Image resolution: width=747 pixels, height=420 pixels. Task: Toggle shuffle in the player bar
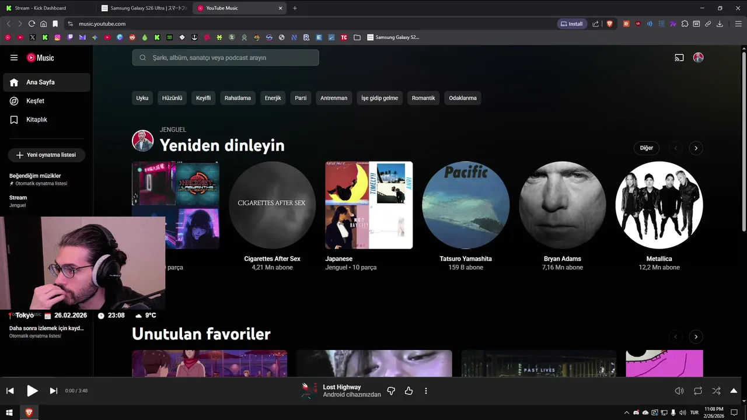coord(716,391)
